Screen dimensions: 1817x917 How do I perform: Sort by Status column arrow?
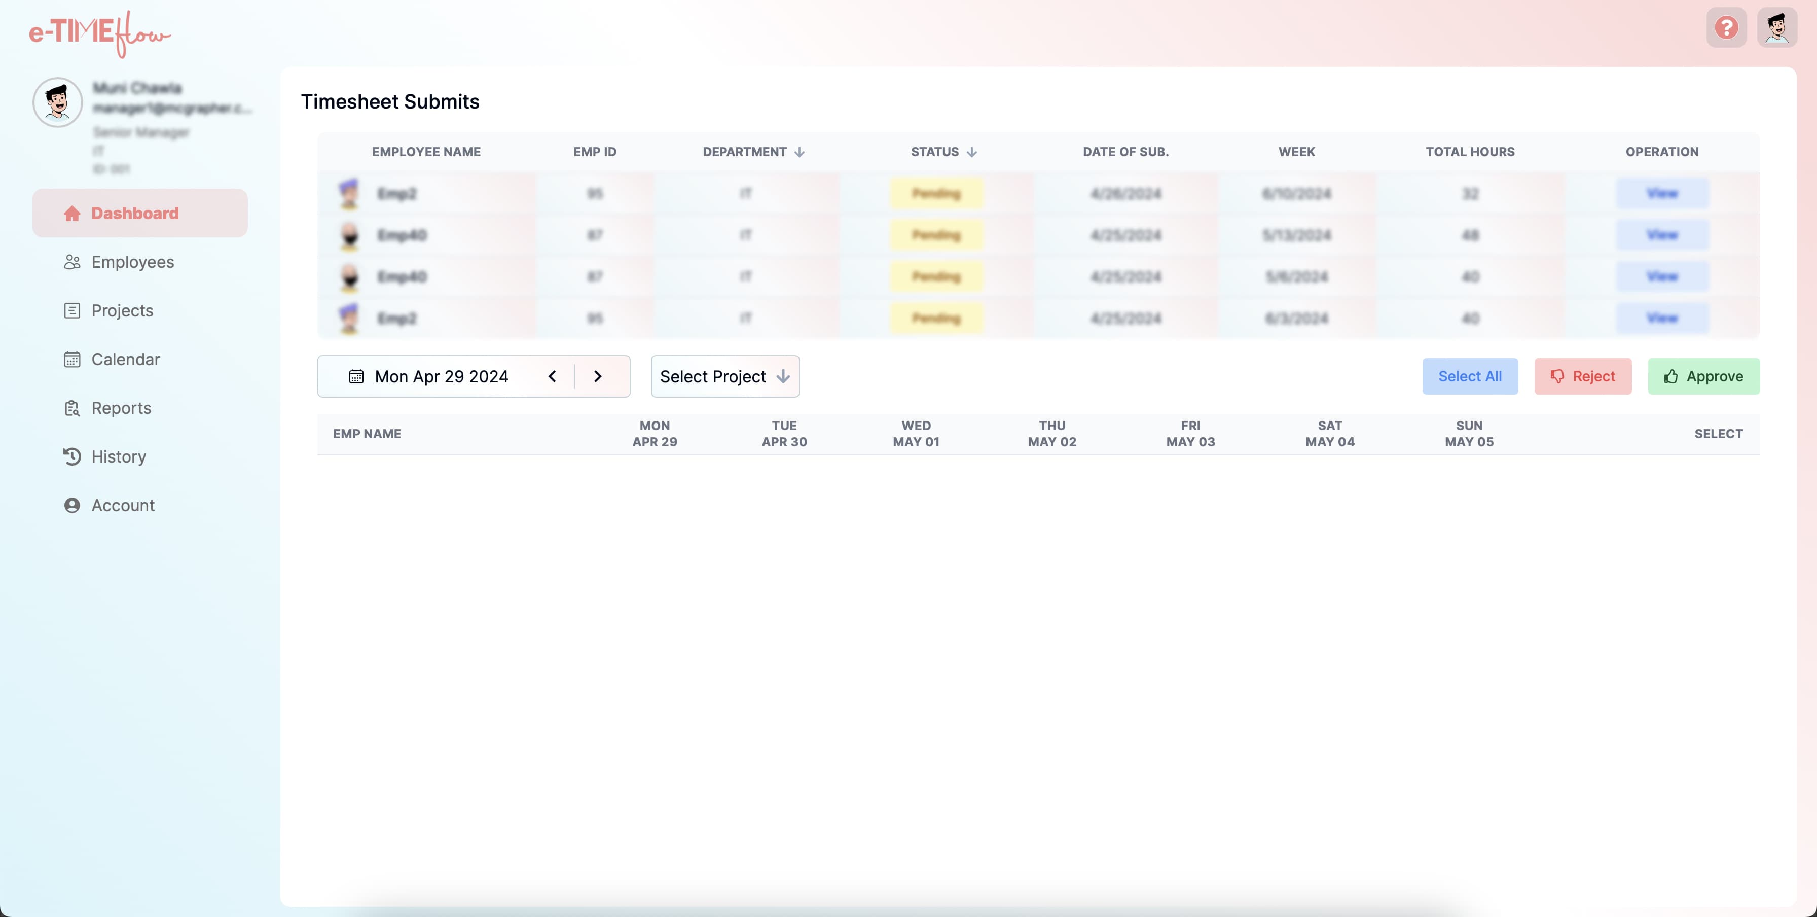point(971,152)
